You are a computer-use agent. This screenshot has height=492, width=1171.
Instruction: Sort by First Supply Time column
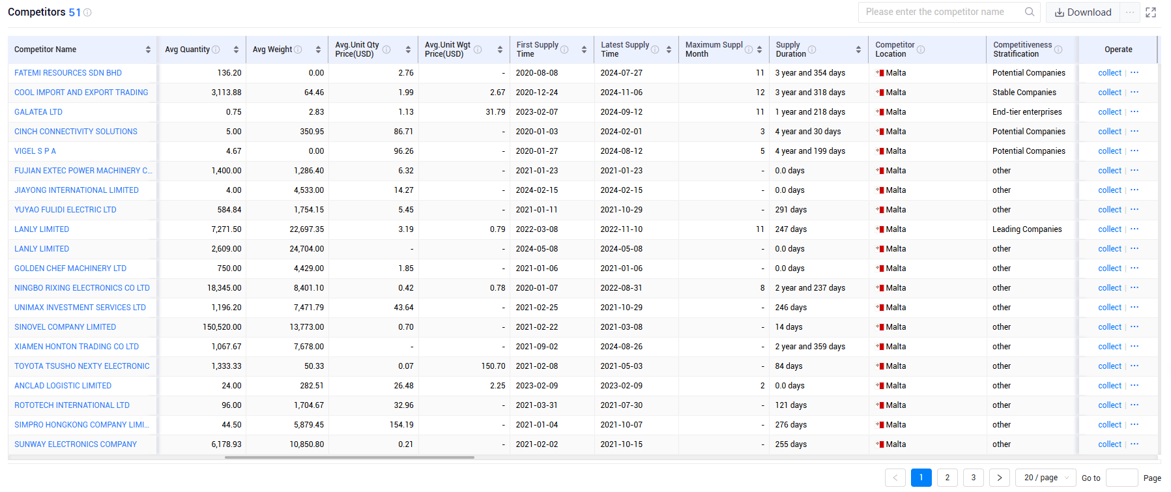(x=584, y=50)
